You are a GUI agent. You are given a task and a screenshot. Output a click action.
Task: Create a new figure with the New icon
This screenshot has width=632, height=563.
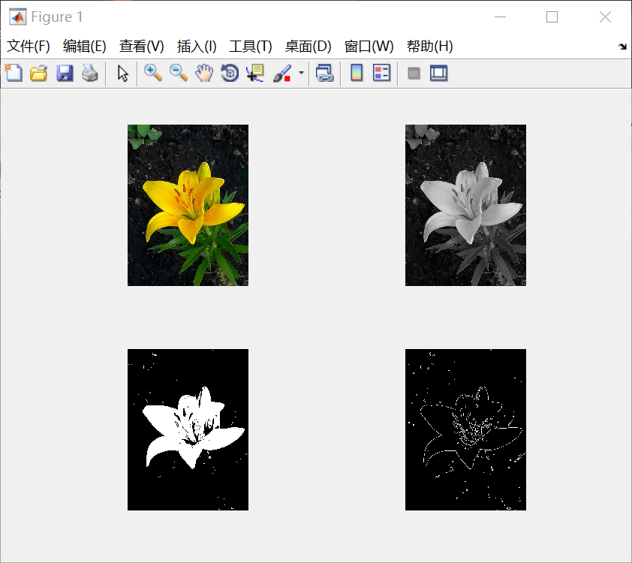[13, 73]
